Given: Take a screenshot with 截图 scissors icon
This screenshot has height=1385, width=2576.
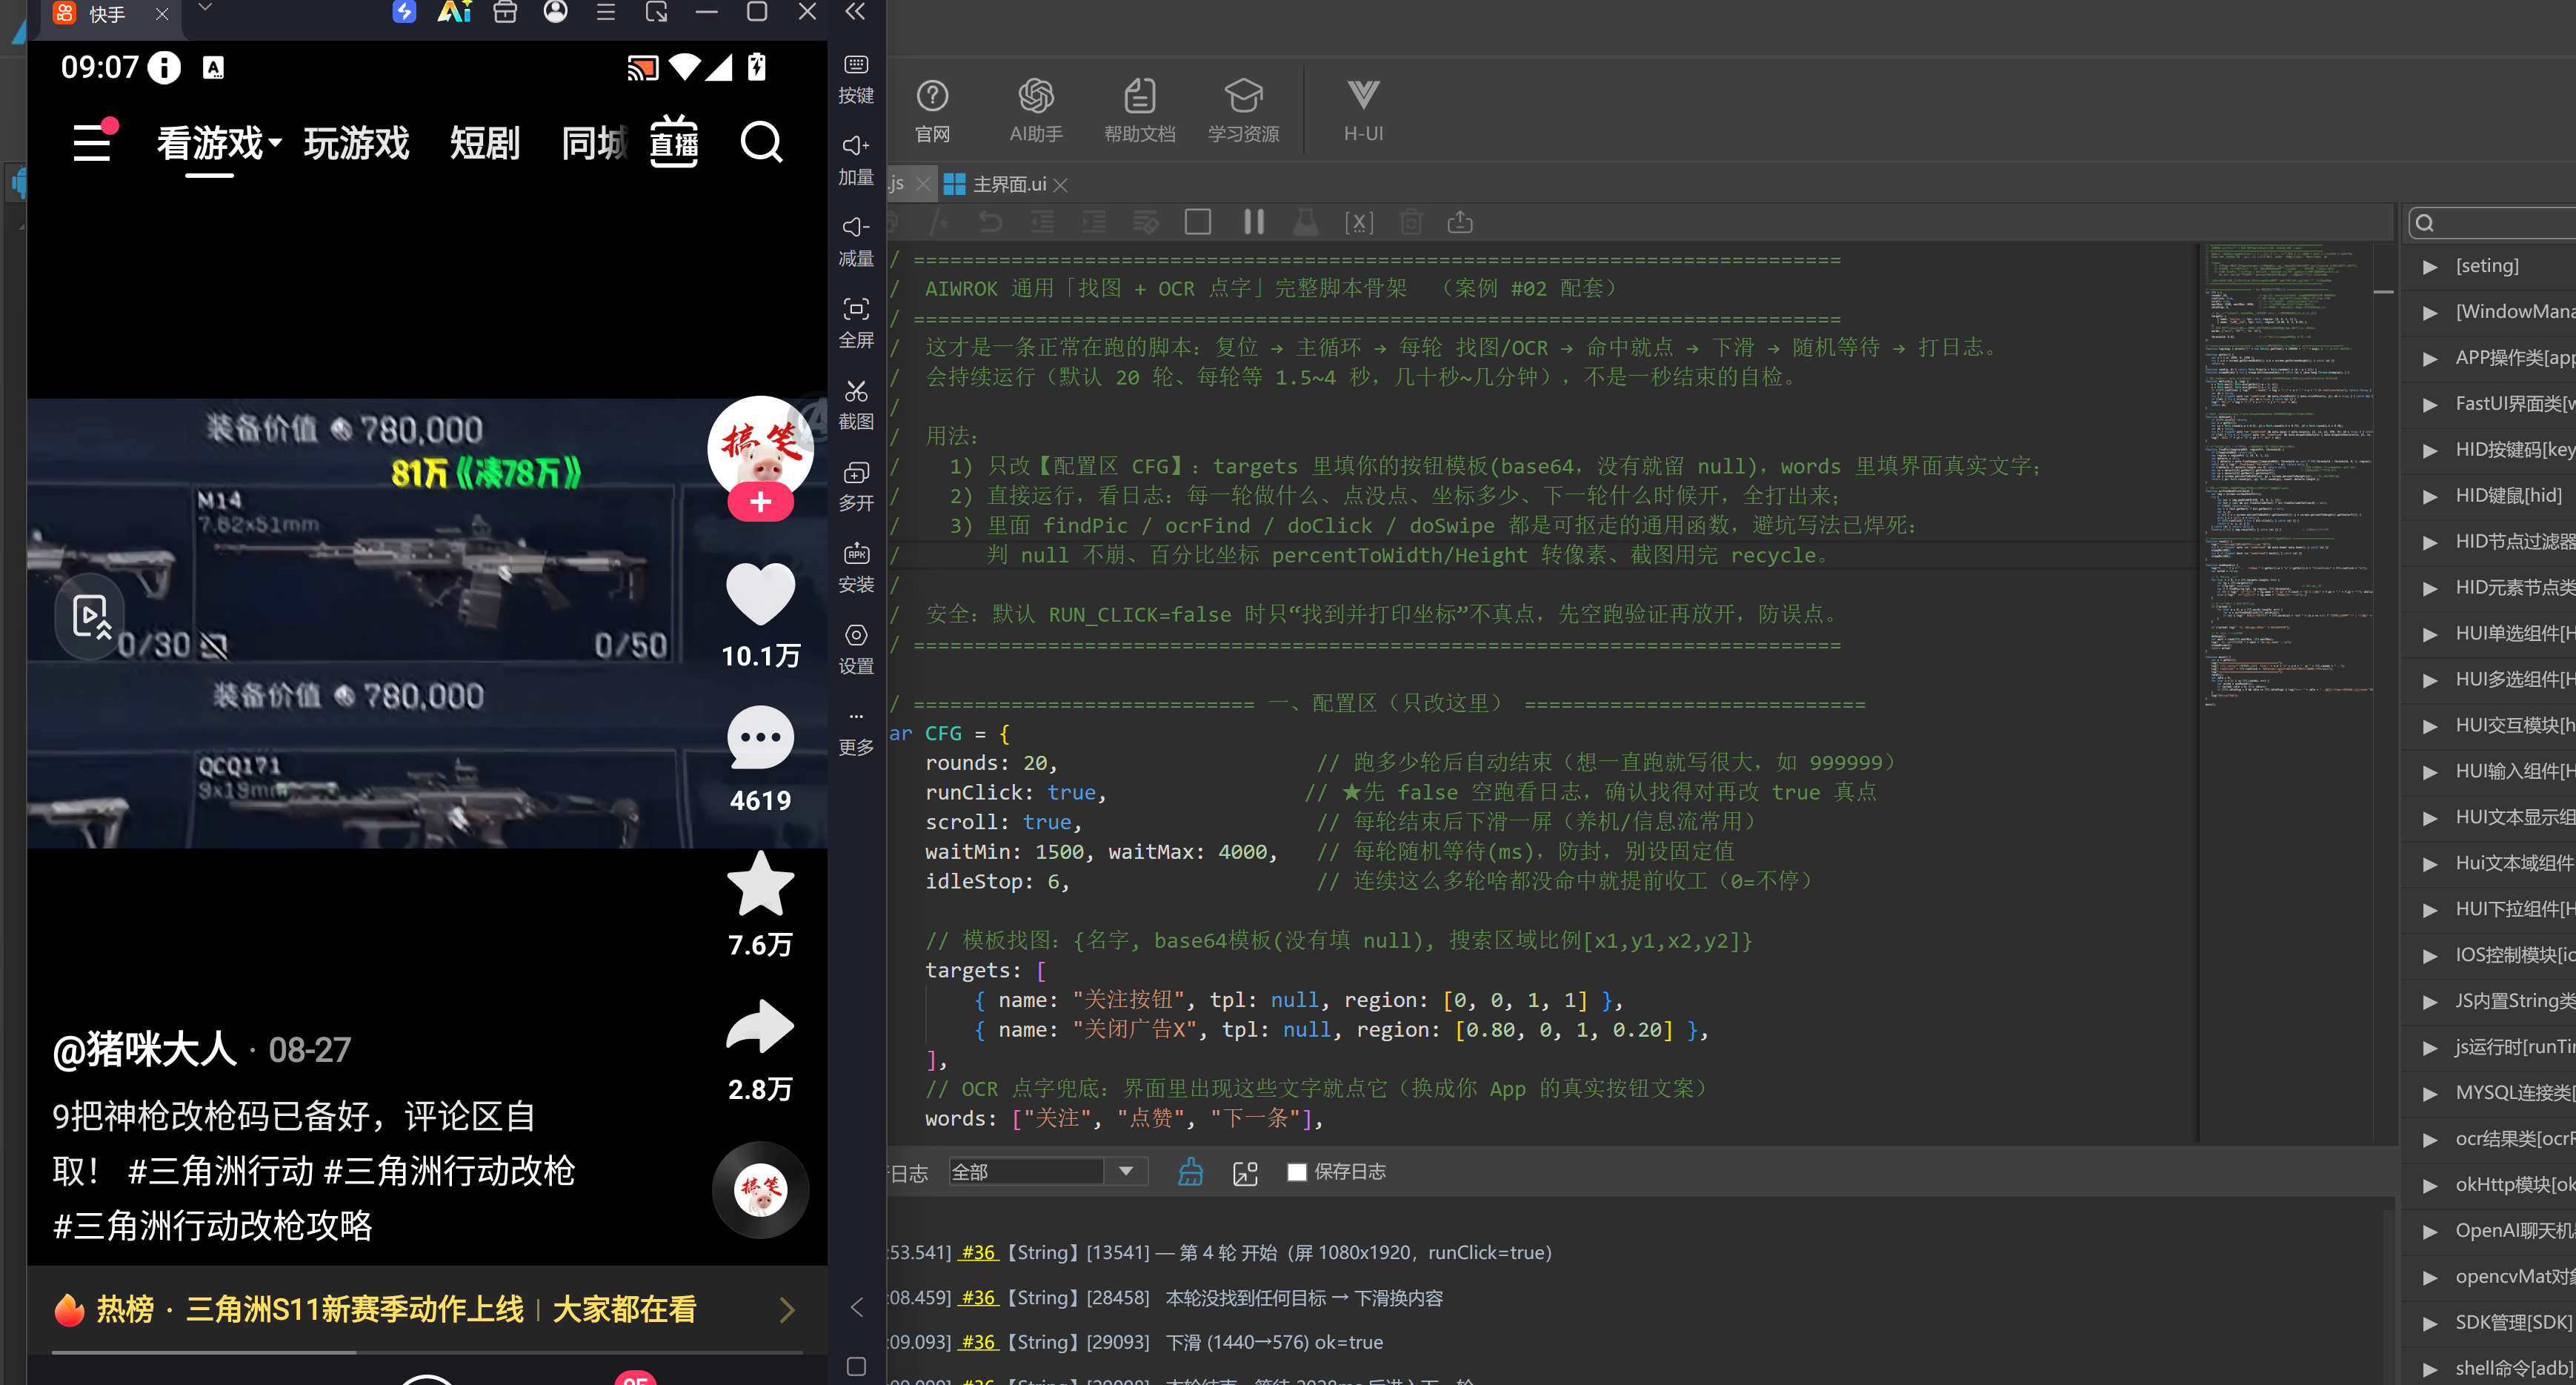Looking at the screenshot, I should pos(855,404).
